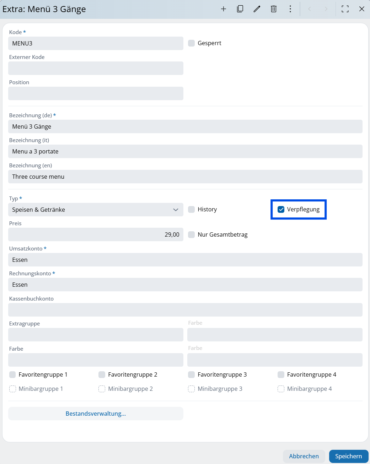Screen dimensions: 370x464
Task: Click Bezeichnung (de) field Menü 3 Gänge
Action: coord(185,126)
